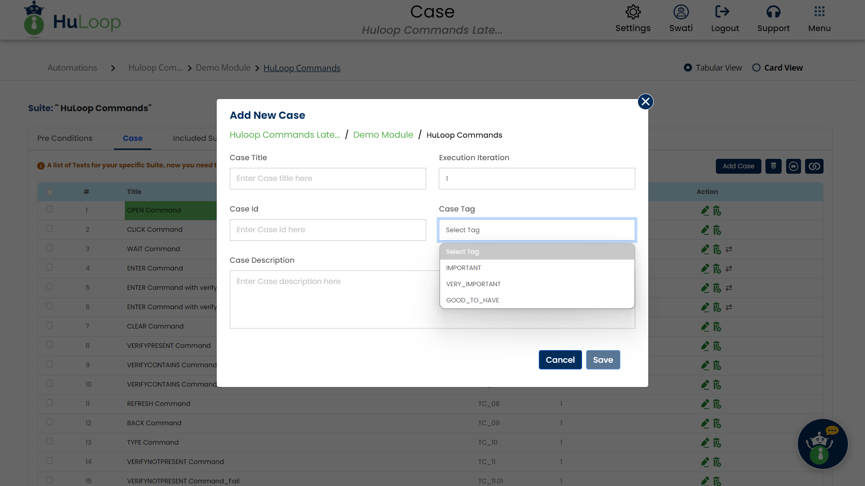Click the HuLoop logo
Viewport: 865px width, 486px height.
[72, 20]
